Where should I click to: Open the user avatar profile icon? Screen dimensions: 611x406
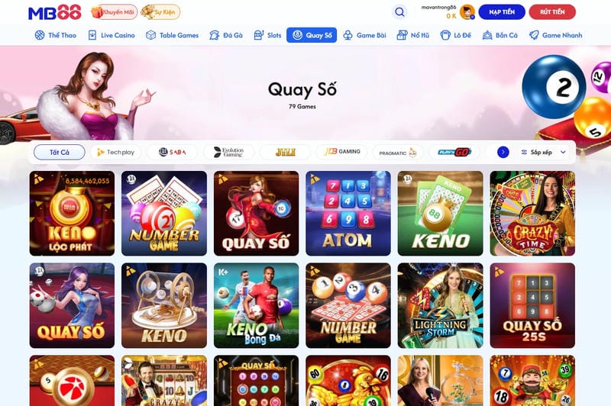coord(467,12)
